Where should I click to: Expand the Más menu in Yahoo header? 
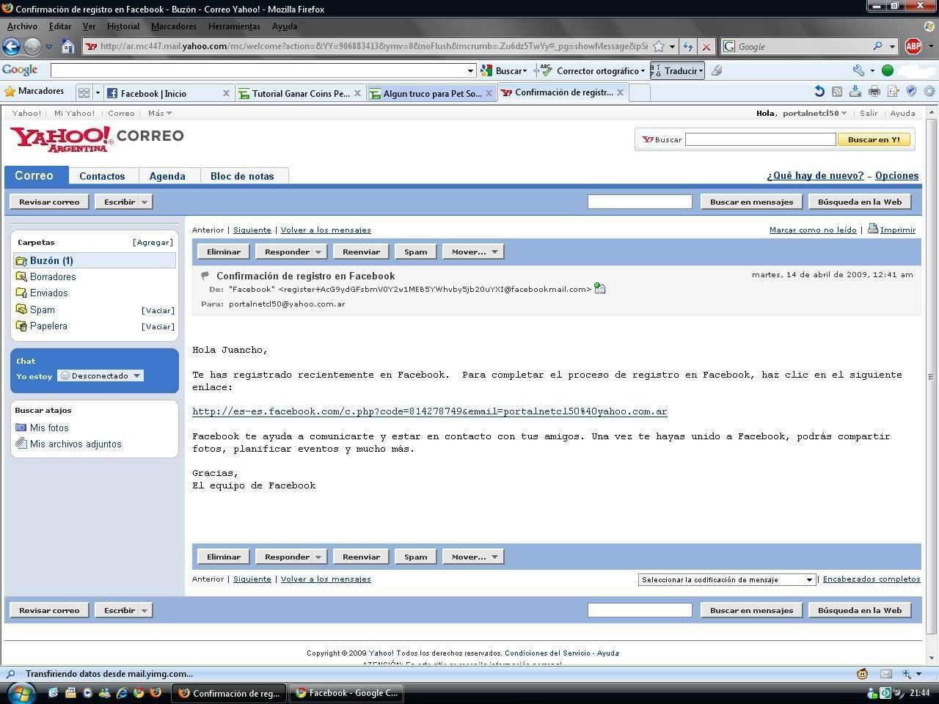[x=160, y=113]
